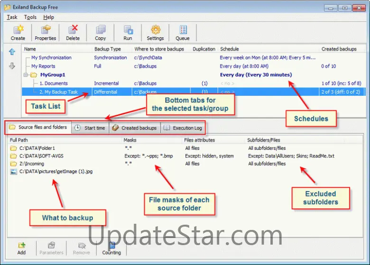Select C:\DATA\pictures\getImage (1).jpg entry

[56, 172]
